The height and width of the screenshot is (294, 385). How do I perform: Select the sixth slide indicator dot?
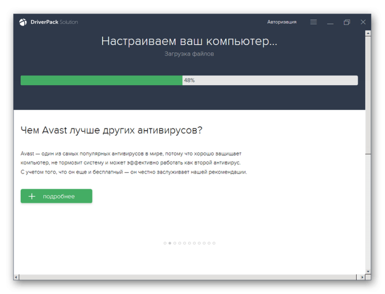(189, 243)
